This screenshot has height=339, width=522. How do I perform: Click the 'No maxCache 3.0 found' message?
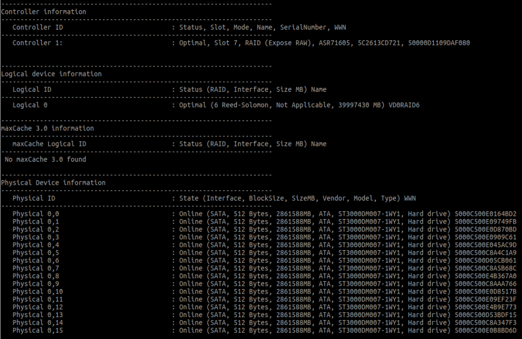point(45,159)
